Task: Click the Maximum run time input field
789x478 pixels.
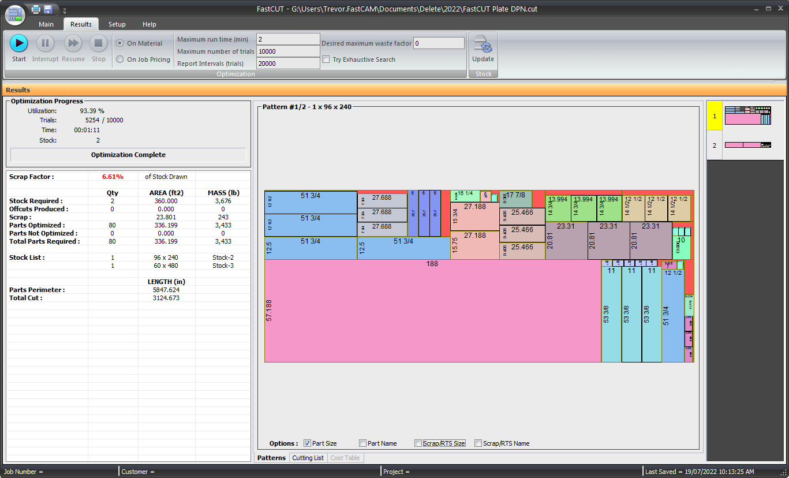Action: pos(288,39)
